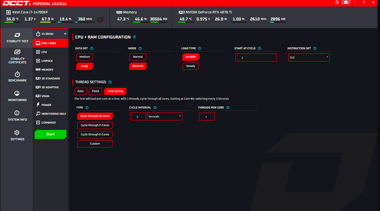Switch thread settings to Fixed

point(95,91)
